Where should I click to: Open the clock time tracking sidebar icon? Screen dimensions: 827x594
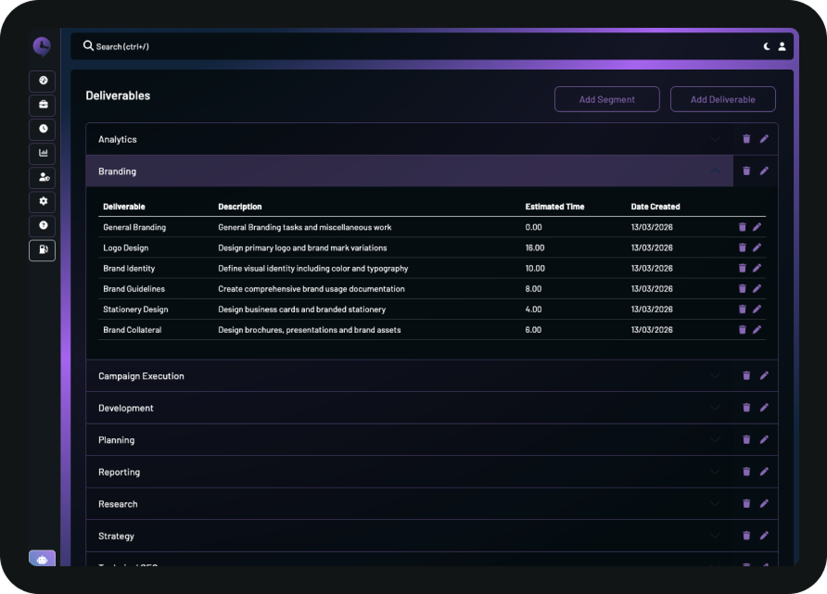point(43,129)
